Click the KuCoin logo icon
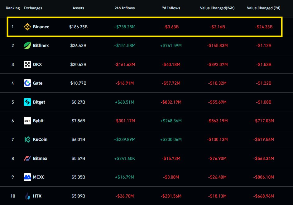Screen dimensions: 293x205 coord(27,139)
